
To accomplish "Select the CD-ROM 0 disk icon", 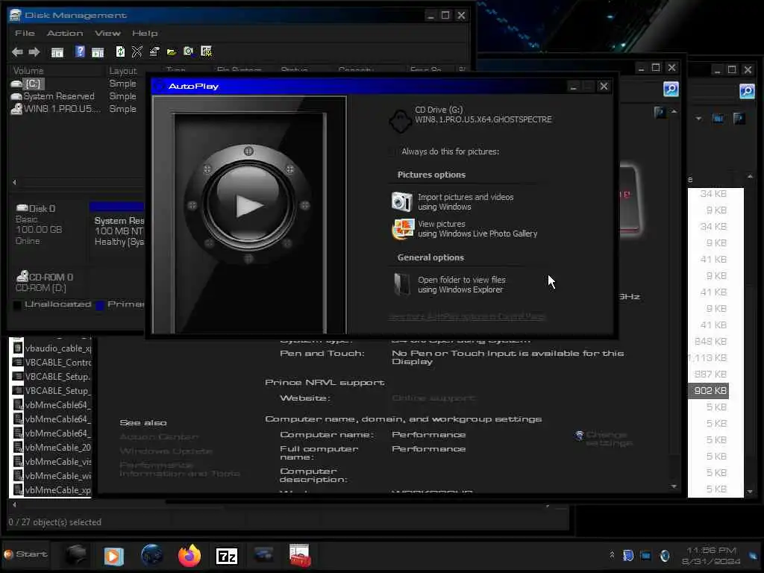I will (22, 276).
